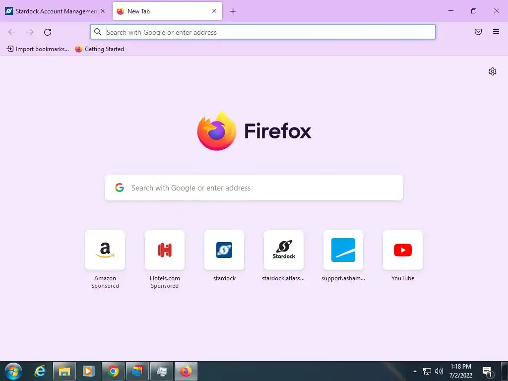
Task: Select the New Tab tab
Action: 167,11
